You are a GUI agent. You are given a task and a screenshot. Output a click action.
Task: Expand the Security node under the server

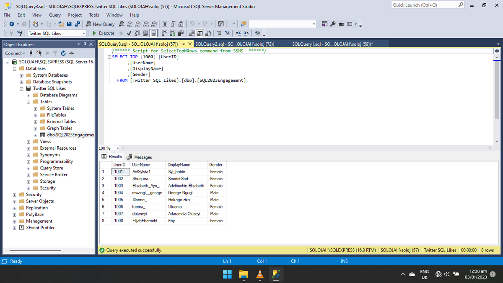click(x=15, y=195)
